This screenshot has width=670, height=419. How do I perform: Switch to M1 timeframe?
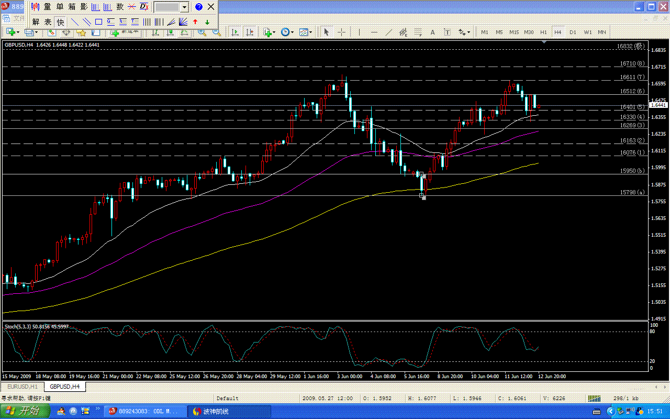pyautogui.click(x=485, y=32)
